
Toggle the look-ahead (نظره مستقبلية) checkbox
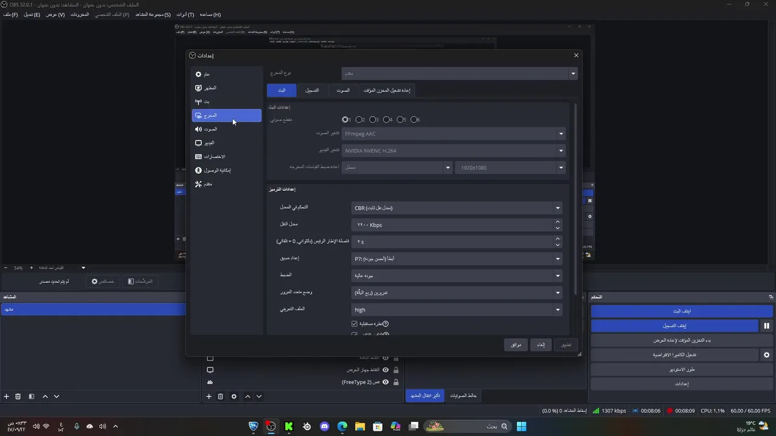pyautogui.click(x=355, y=324)
